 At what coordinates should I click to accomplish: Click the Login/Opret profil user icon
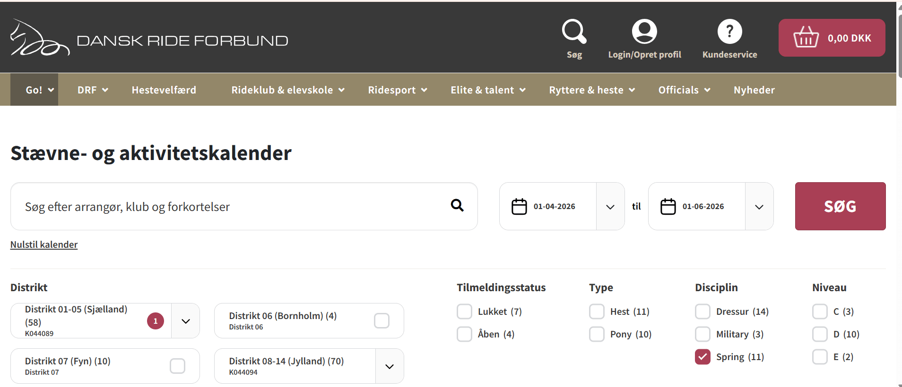coord(644,32)
